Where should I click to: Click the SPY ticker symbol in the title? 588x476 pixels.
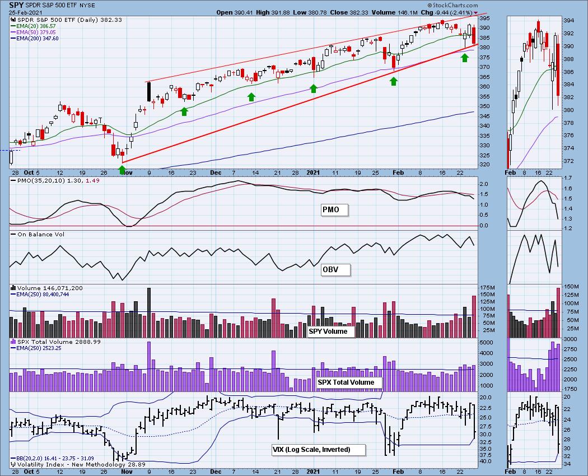[16, 5]
